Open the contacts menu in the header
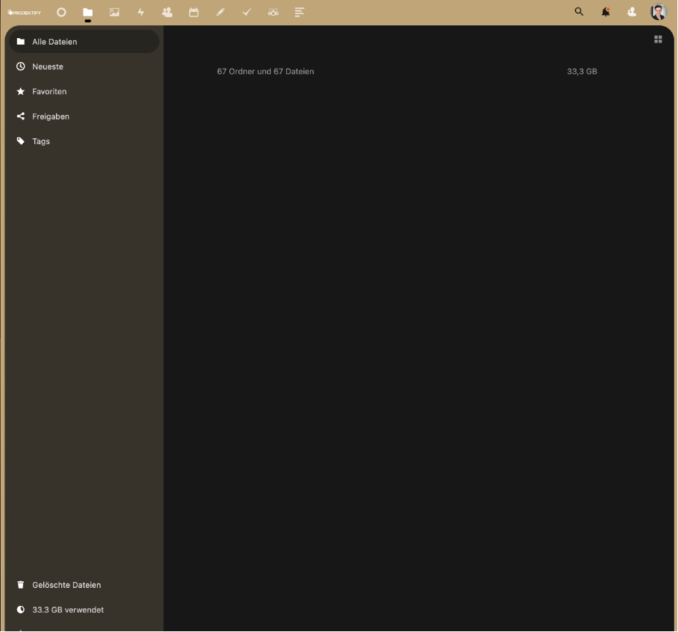The image size is (678, 632). (632, 12)
